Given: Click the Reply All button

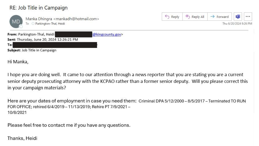Looking at the screenshot, I should click(195, 17).
